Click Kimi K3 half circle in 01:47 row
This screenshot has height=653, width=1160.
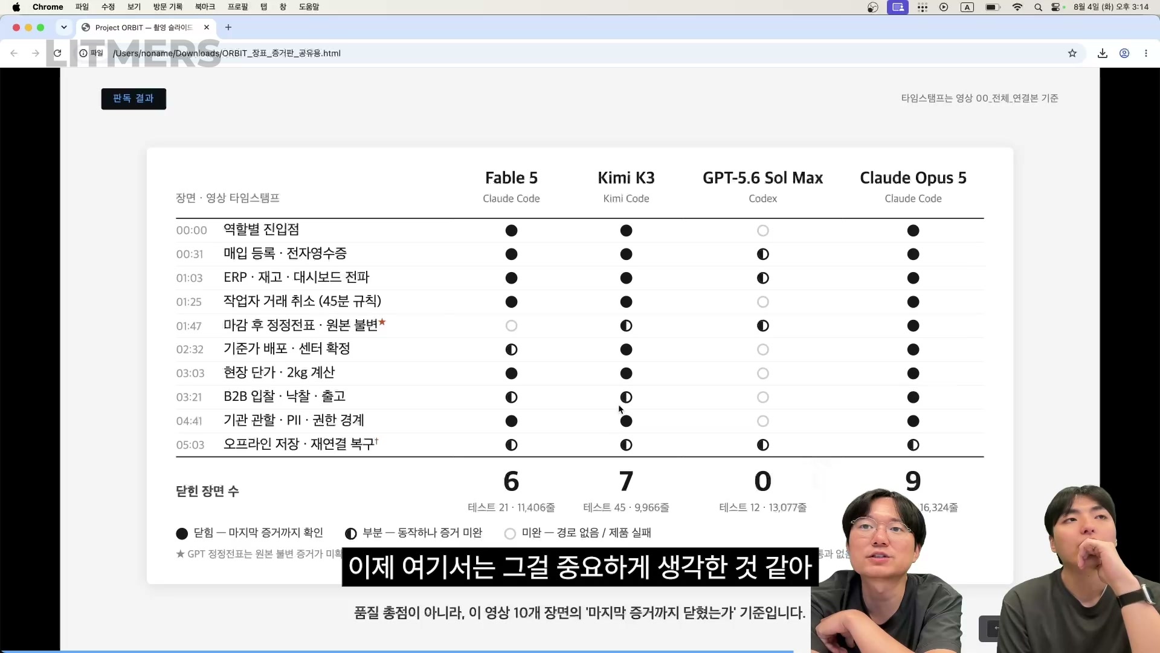(x=626, y=326)
